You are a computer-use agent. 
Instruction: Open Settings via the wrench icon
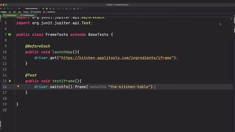[70, 8]
